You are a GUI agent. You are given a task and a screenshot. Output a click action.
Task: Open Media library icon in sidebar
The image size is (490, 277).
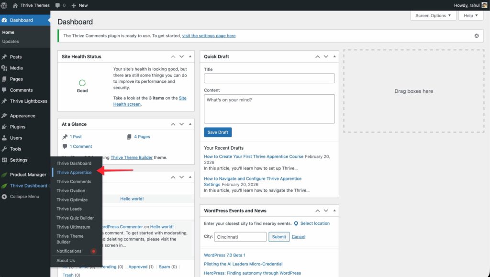click(x=4, y=68)
